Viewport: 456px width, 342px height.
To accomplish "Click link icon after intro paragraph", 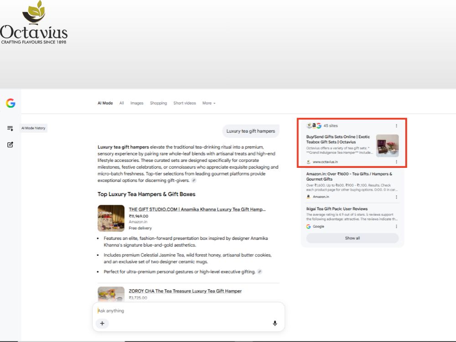I will click(x=194, y=180).
